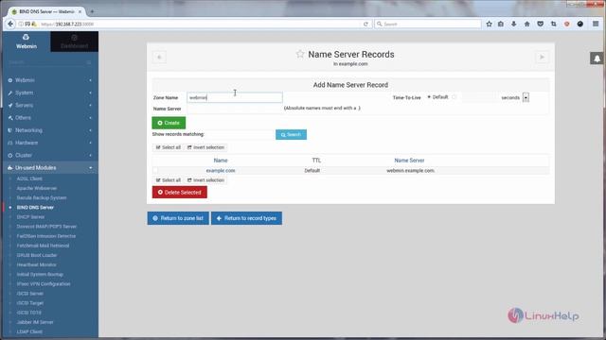Screen dimensions: 606x340
Task: Open the Firefox hamburger menu
Action: [596, 24]
